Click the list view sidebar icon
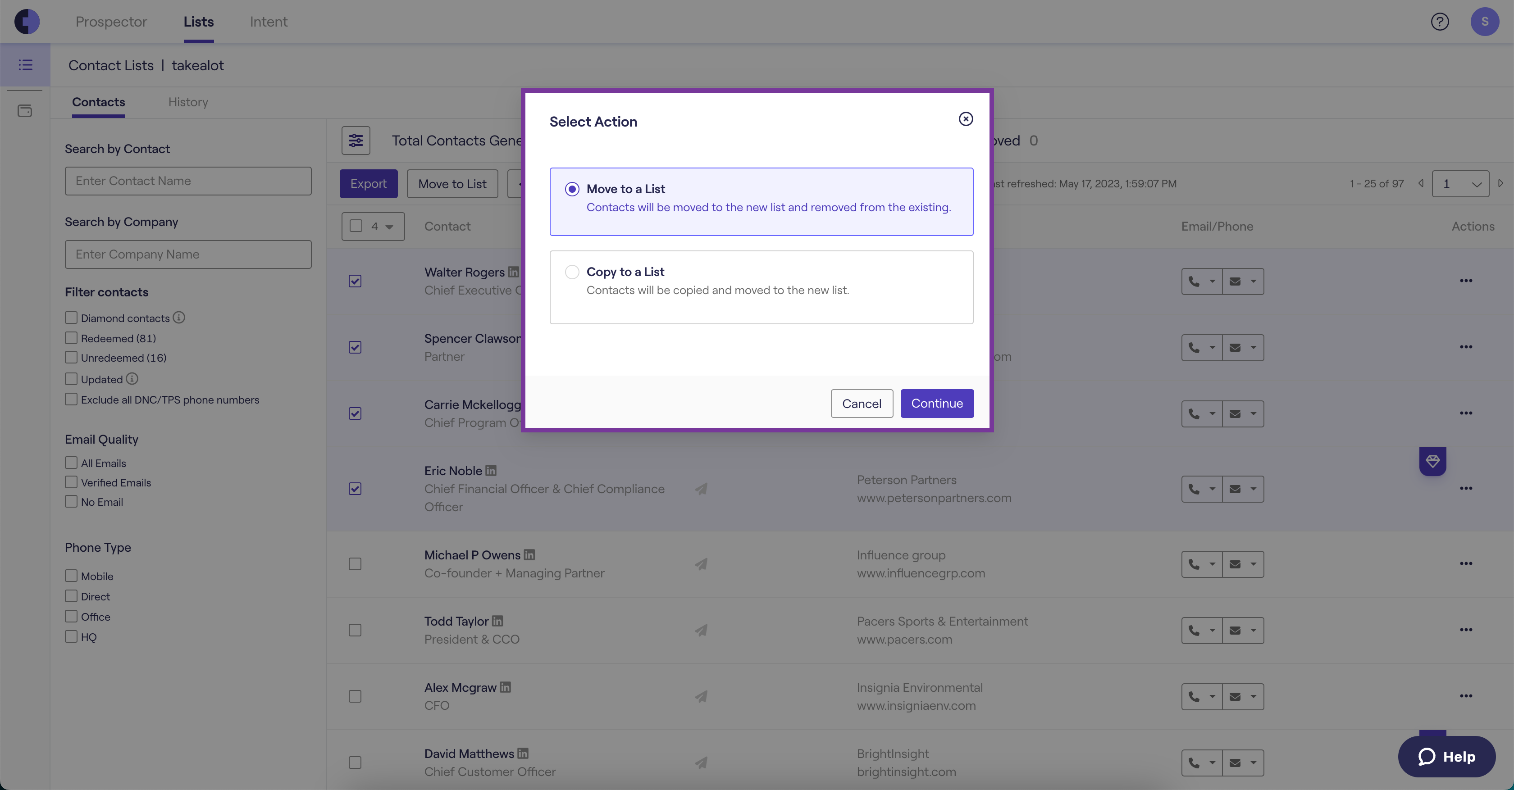 click(x=25, y=64)
